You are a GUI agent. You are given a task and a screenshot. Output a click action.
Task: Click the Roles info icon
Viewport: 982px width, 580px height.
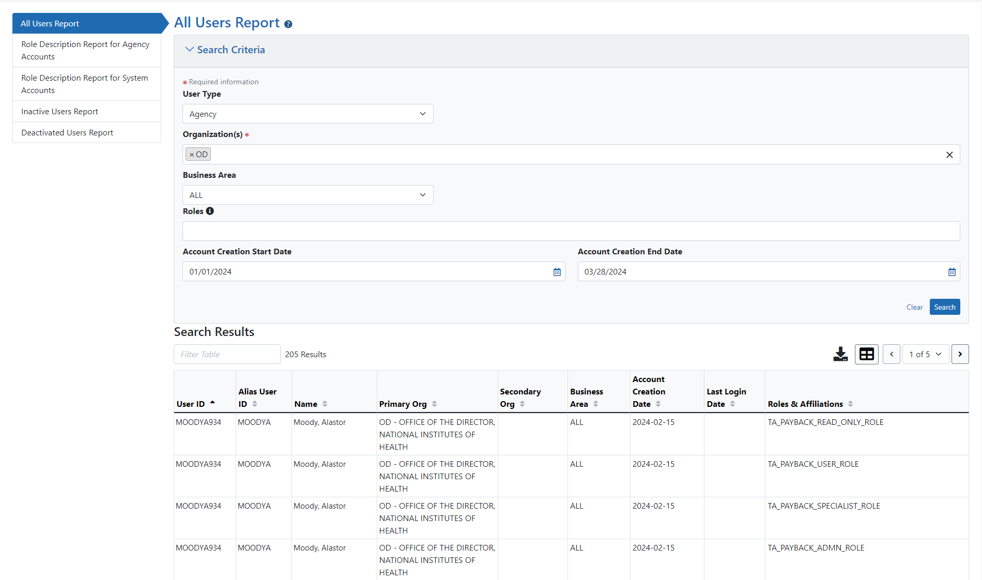(x=210, y=211)
